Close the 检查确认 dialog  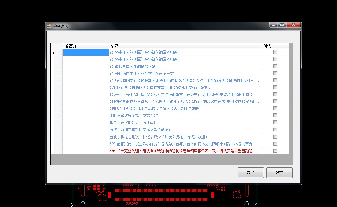click(293, 25)
